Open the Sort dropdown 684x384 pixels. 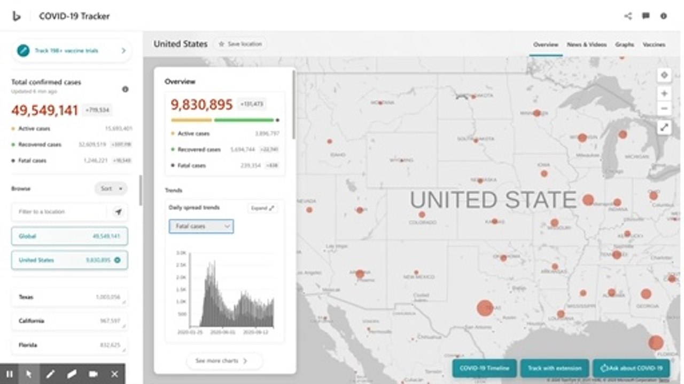111,188
